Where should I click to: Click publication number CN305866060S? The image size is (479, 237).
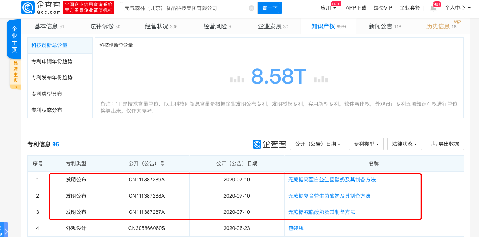(x=147, y=229)
